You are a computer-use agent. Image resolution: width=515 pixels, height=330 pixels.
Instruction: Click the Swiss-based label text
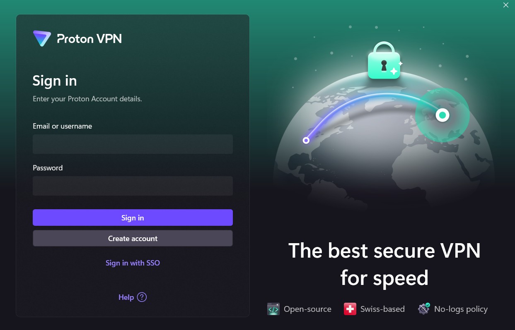[x=382, y=309]
